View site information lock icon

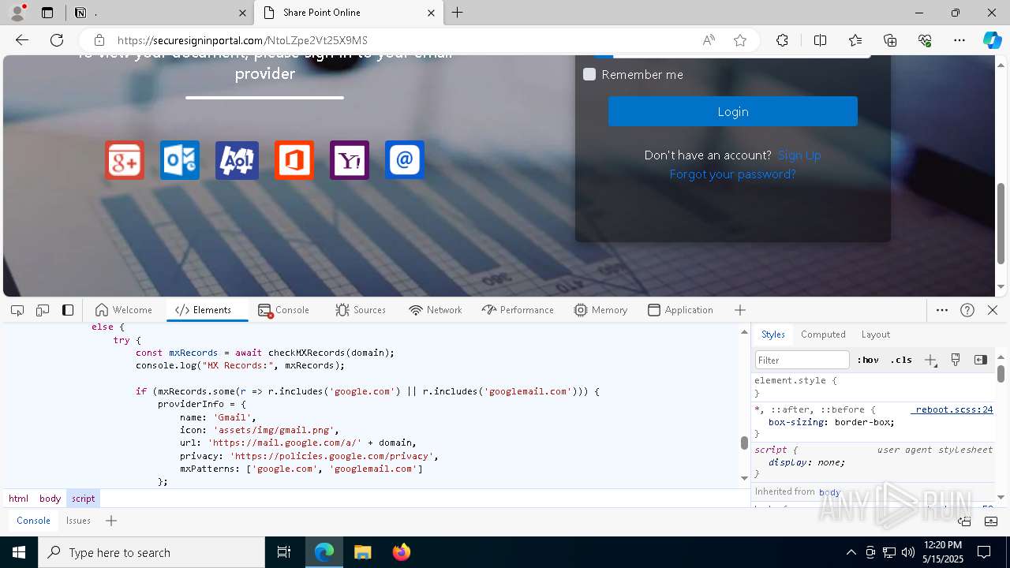99,40
